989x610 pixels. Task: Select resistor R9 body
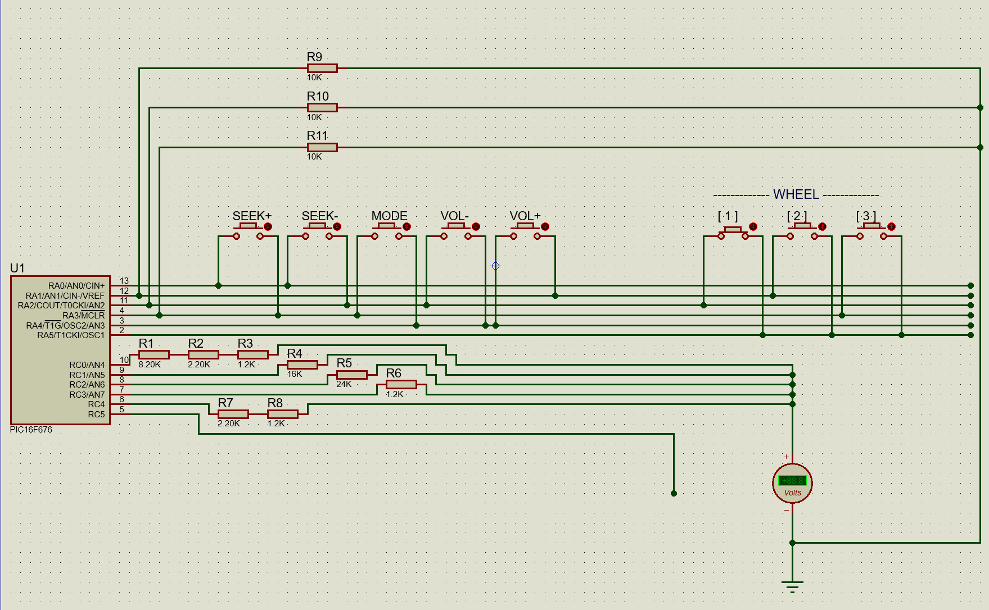pyautogui.click(x=322, y=68)
